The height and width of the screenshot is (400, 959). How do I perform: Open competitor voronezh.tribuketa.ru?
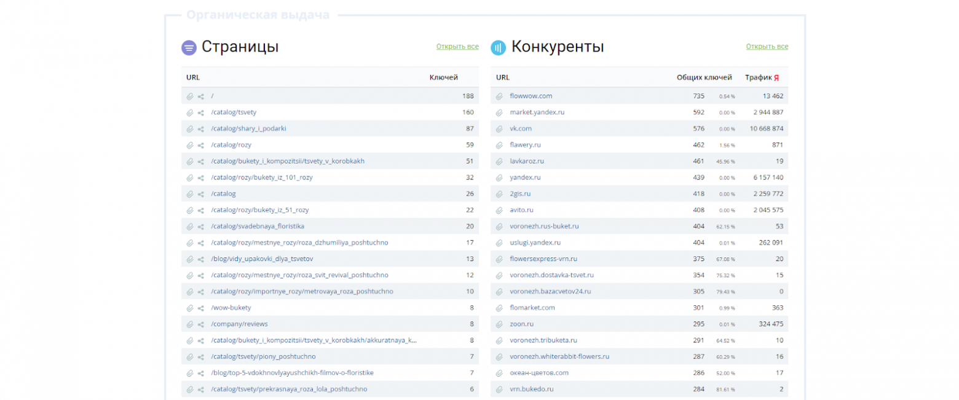pyautogui.click(x=543, y=340)
